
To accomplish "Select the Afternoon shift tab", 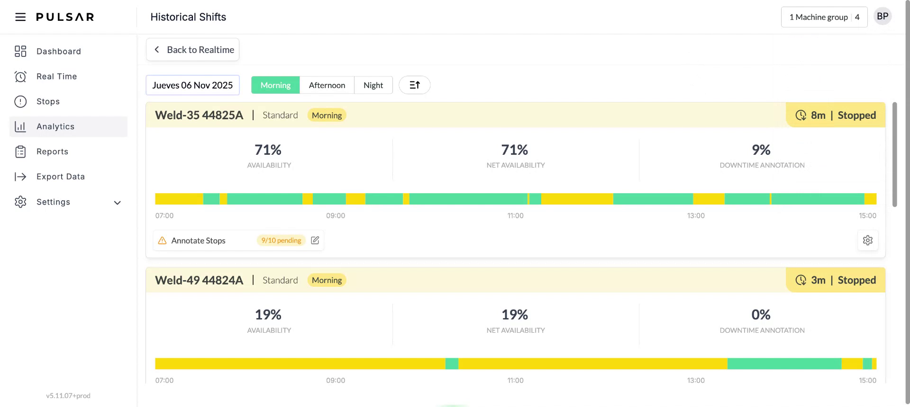I will point(327,85).
